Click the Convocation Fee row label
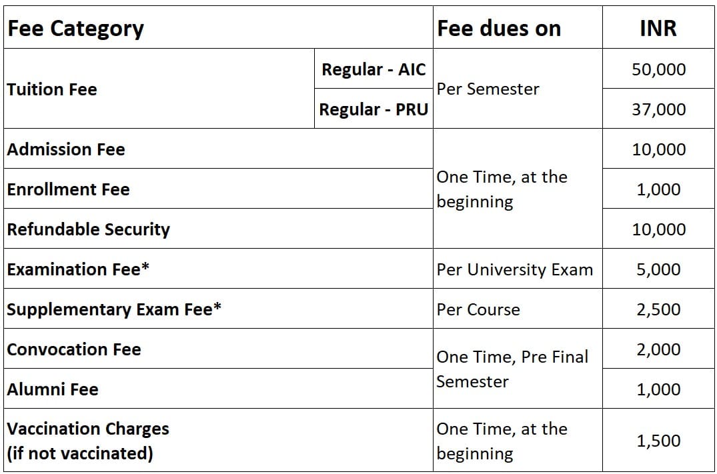Screen dimensions: 717x474 [x=218, y=349]
